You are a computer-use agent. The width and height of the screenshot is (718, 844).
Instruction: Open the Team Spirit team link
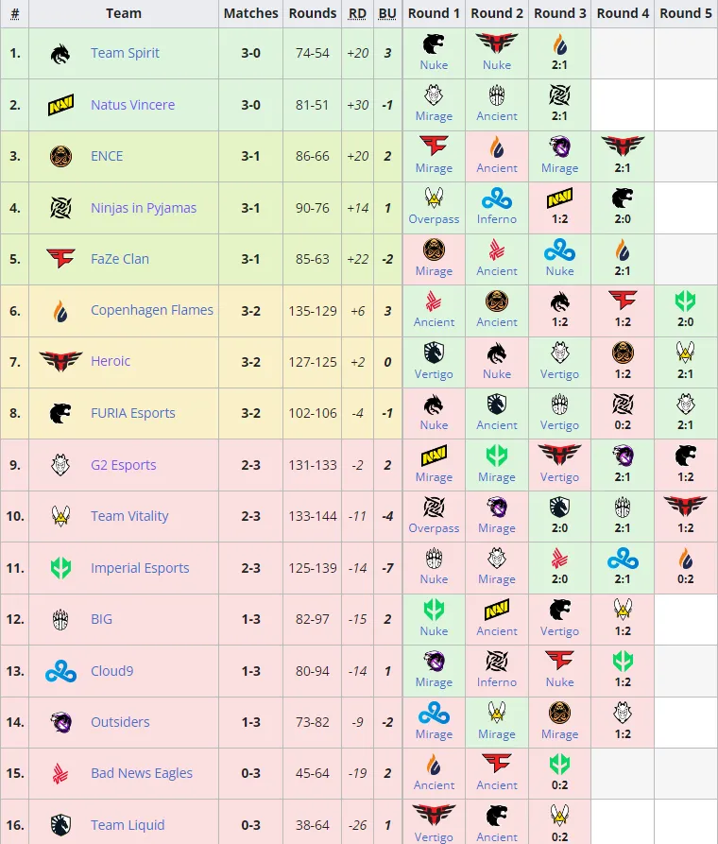click(125, 53)
